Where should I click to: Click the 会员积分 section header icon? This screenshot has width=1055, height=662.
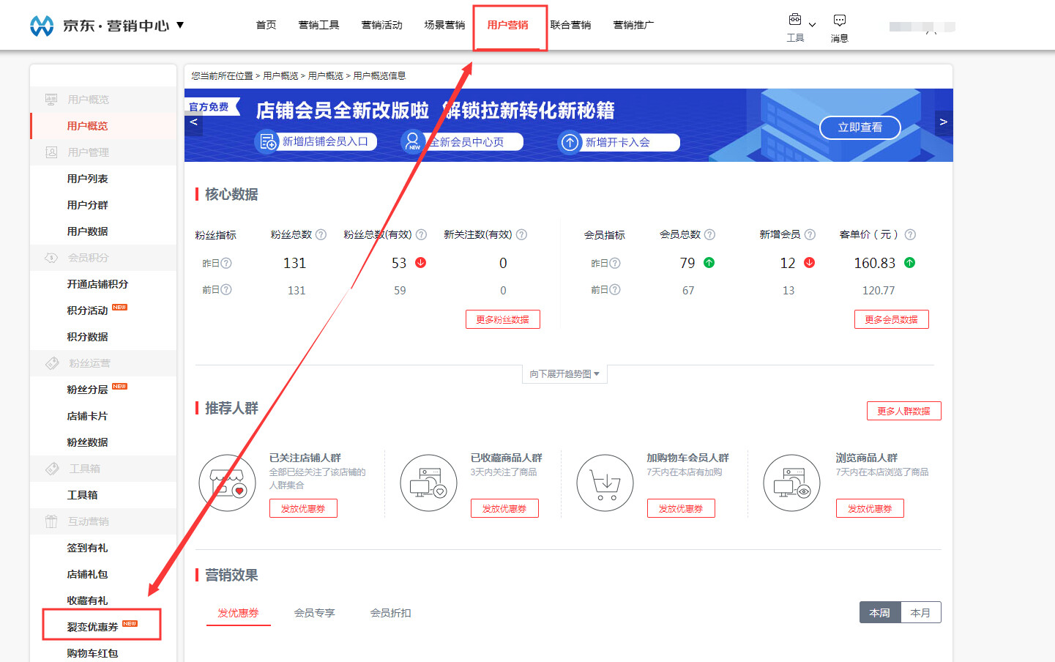(x=51, y=258)
